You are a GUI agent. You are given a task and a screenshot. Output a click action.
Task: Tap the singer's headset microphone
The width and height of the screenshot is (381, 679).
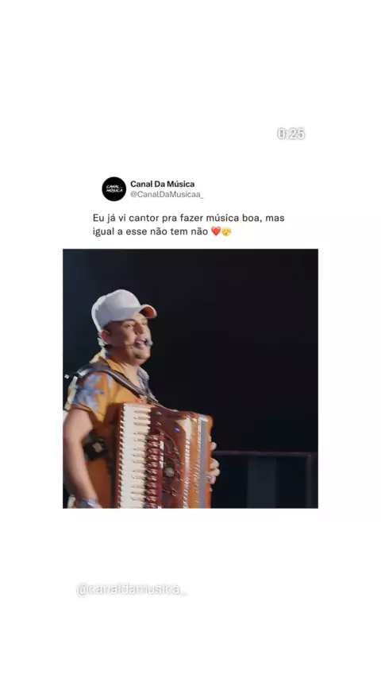[x=148, y=342]
